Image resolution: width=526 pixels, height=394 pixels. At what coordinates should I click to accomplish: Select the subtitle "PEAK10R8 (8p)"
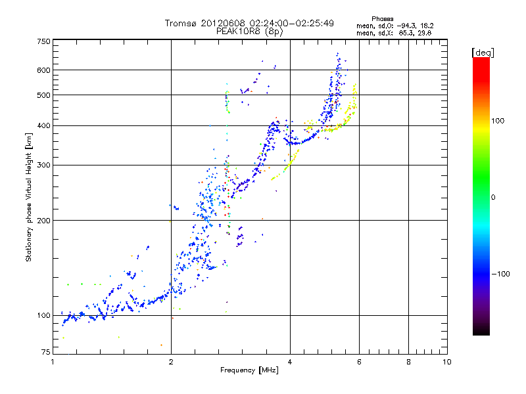tap(249, 32)
